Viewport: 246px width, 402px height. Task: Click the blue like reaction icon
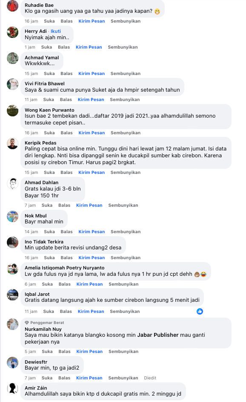pos(200,311)
